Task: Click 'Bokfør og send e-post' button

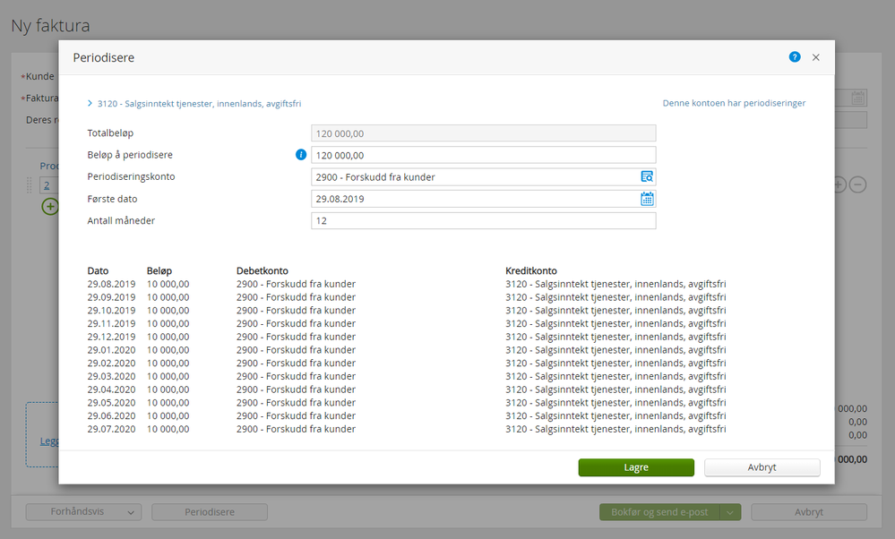Action: pyautogui.click(x=659, y=511)
